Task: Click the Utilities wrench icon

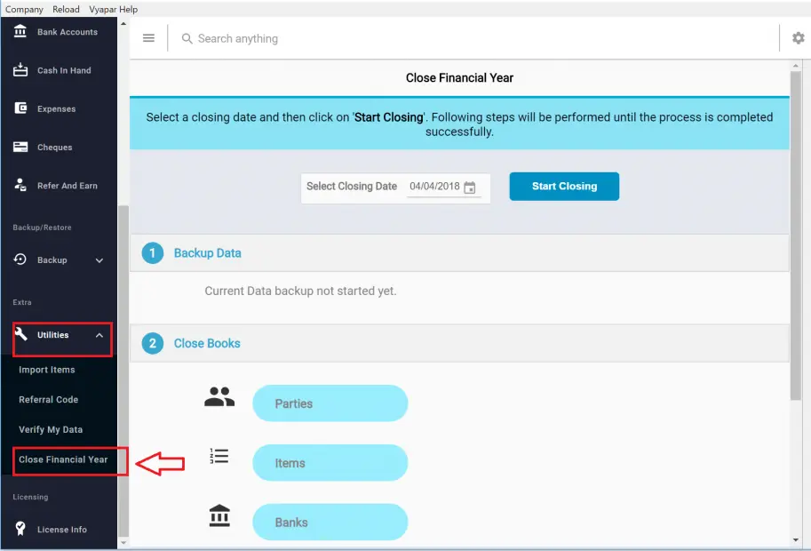Action: tap(20, 333)
